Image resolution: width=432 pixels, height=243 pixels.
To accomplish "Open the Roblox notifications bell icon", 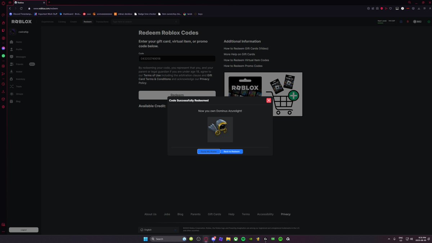I will pos(408,22).
